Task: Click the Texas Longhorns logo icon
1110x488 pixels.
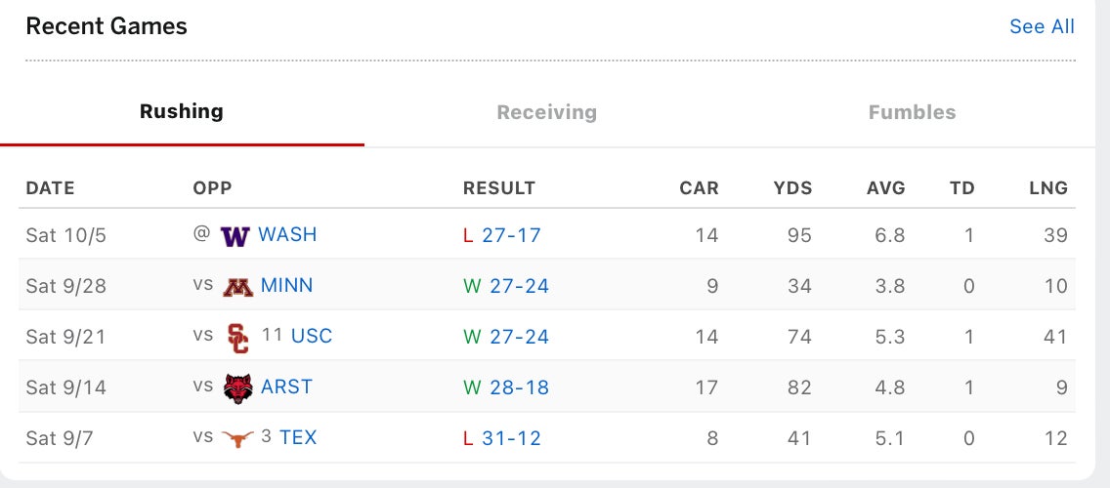Action: click(237, 438)
